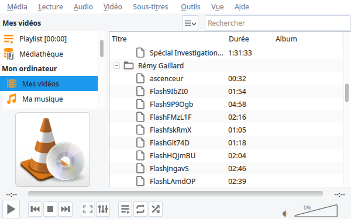Click file icon next to ascenceur

[140, 79]
